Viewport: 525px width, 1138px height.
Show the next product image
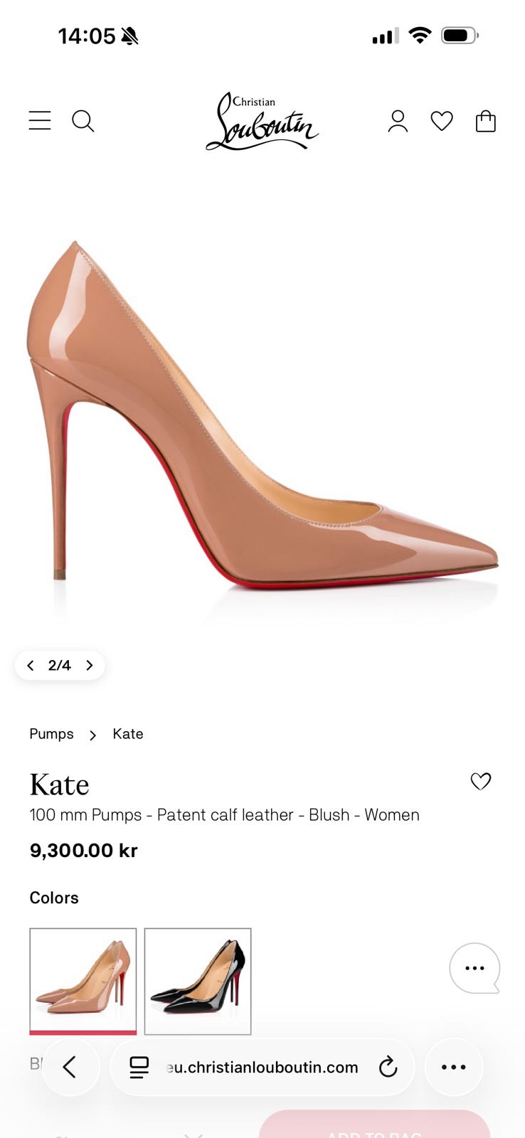click(x=90, y=666)
